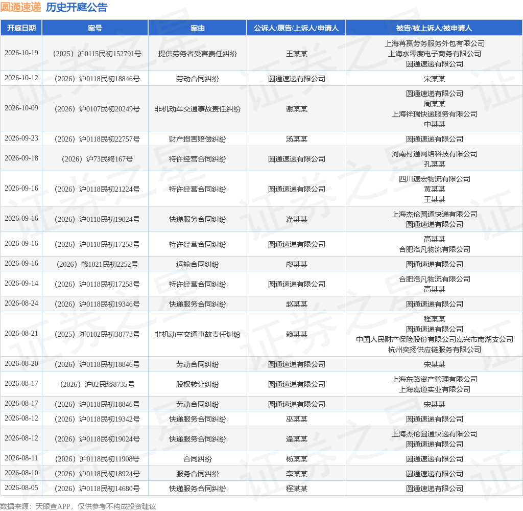The image size is (523, 511).
Task: Click defendant 上海杰伦圆通快递有限公司 in the 09-16 row
Action: [434, 214]
